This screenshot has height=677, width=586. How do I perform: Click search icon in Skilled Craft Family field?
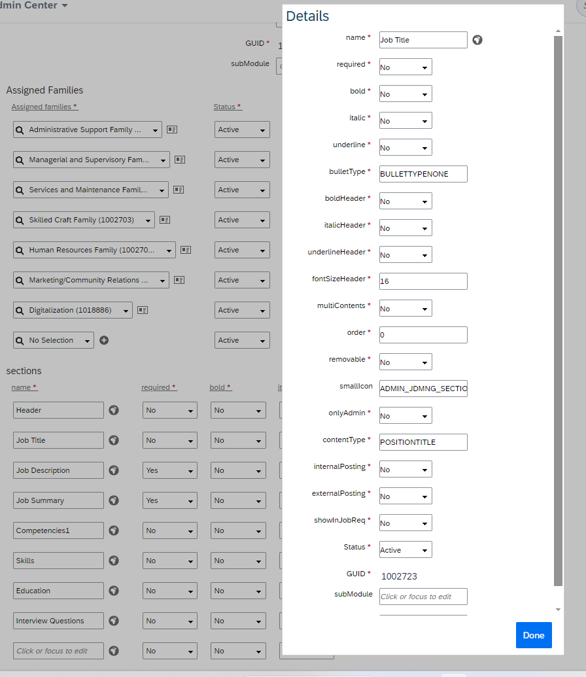(x=20, y=220)
